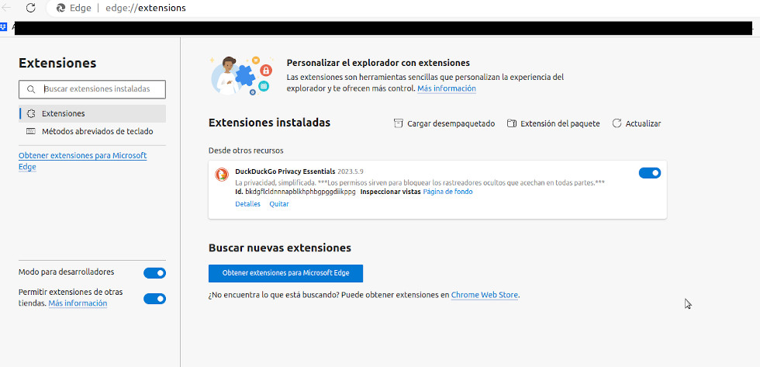Image resolution: width=760 pixels, height=367 pixels.
Task: Click the extensions illustration banner image
Action: (x=242, y=74)
